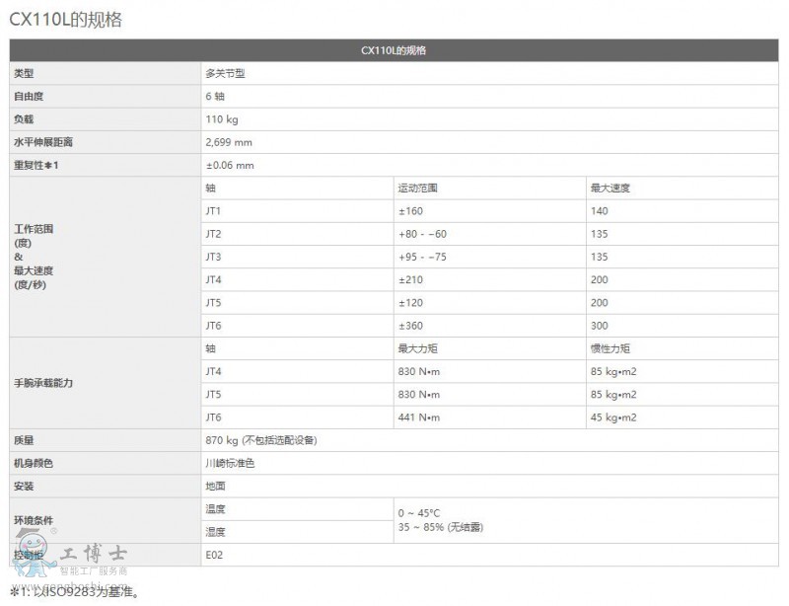Click the CX110L的规格 page heading
This screenshot has height=606, width=789.
pos(65,20)
